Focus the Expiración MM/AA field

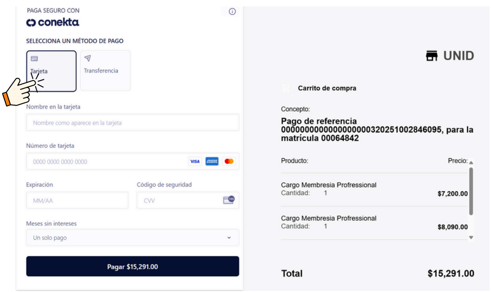coord(77,200)
